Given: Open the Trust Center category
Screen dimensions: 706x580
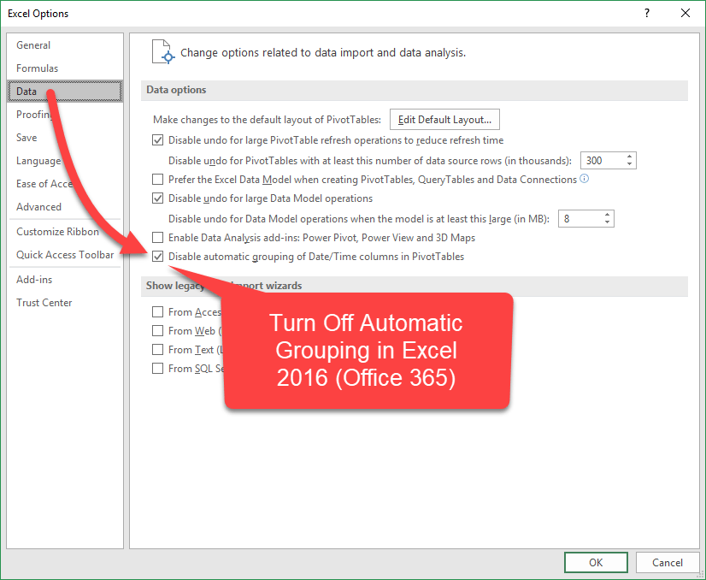Looking at the screenshot, I should tap(44, 302).
